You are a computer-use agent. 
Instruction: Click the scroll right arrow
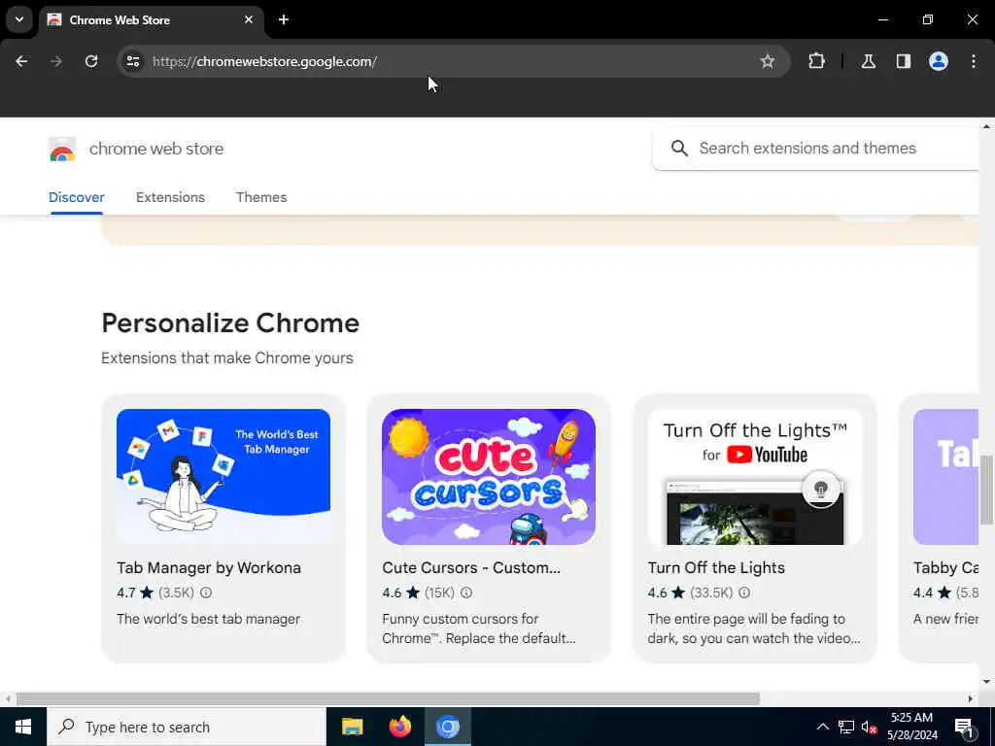971,699
